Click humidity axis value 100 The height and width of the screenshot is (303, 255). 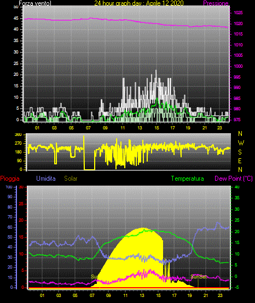click(9, 187)
